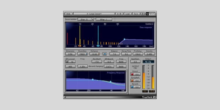Reset the left peak readout -10.1
This screenshot has height=110, width=220.
point(145,91)
